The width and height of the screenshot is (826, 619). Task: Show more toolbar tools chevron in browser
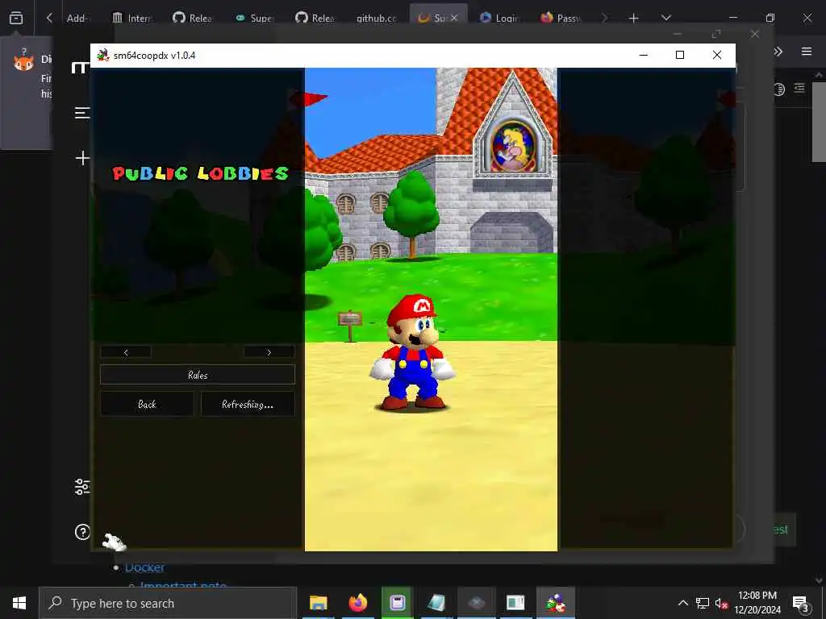[778, 51]
